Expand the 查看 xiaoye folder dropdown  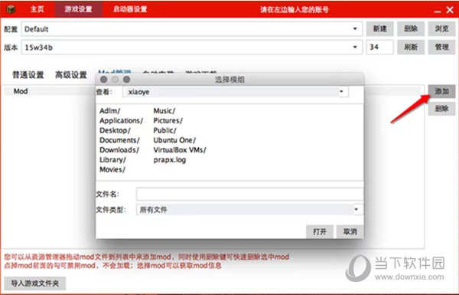(236, 92)
